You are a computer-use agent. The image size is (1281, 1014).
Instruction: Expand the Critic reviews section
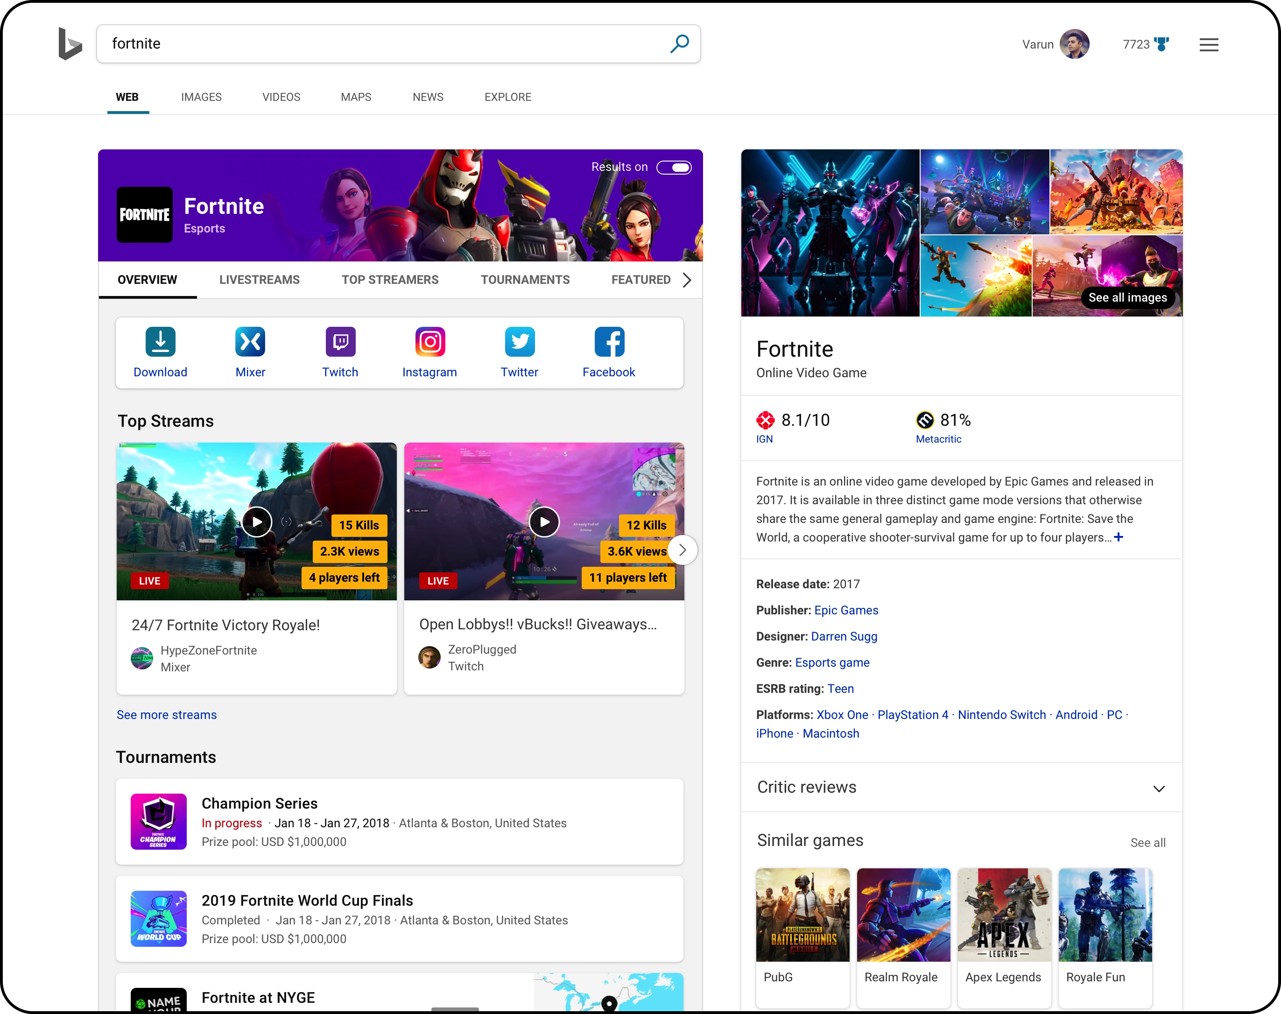(x=1159, y=789)
